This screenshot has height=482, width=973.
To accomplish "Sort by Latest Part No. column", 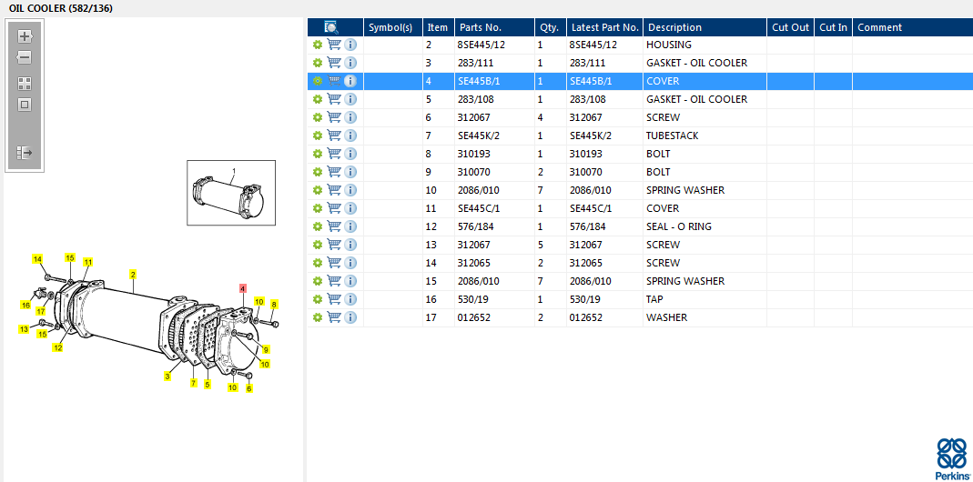I will click(x=604, y=27).
